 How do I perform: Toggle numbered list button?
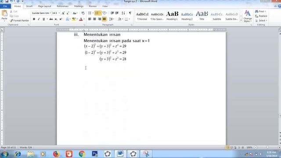click(97, 13)
